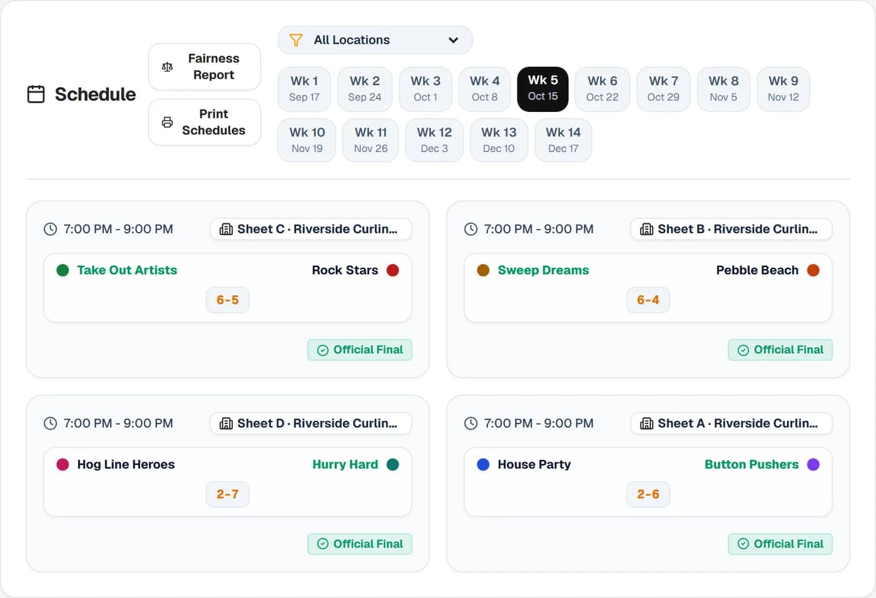This screenshot has height=598, width=876.
Task: Click the purple dot beside Button Pushers
Action: click(x=813, y=465)
